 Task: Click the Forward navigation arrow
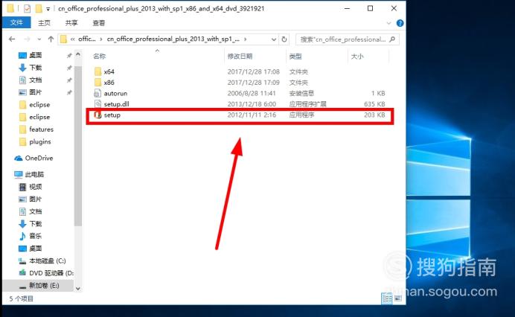click(x=28, y=39)
